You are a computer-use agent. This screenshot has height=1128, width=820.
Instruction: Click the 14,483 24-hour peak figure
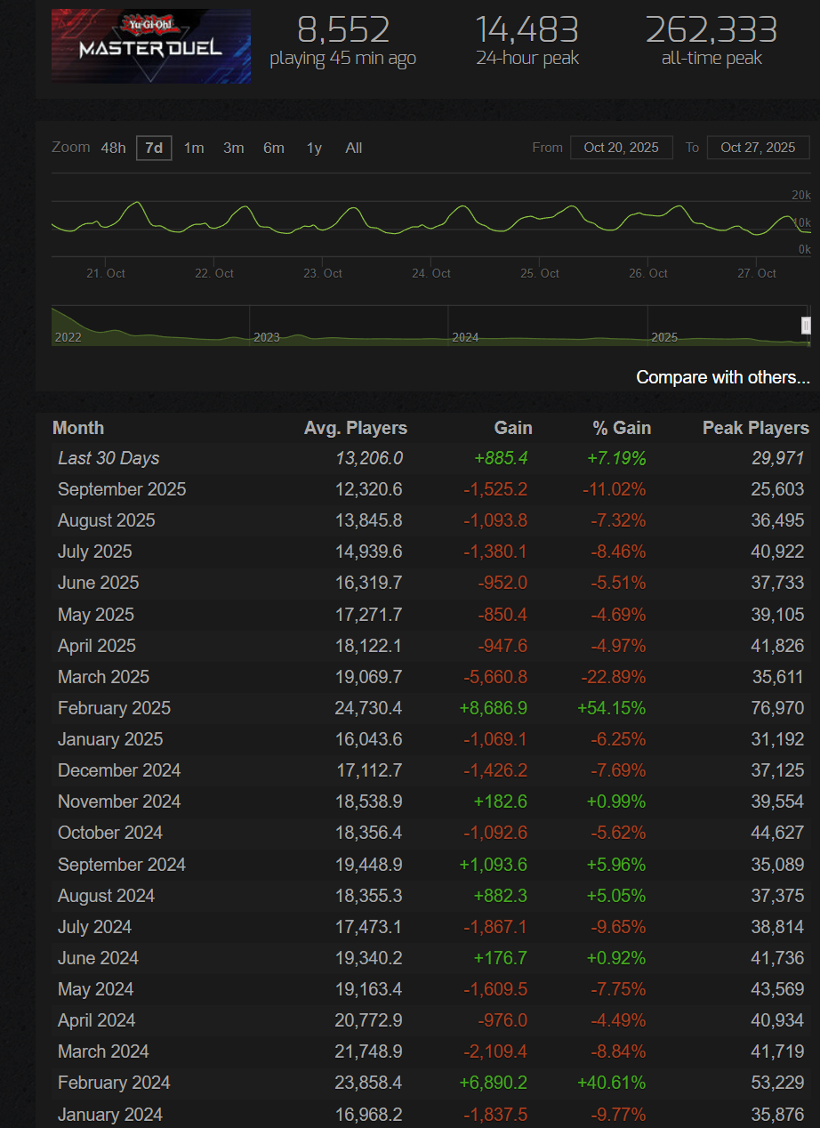coord(527,29)
